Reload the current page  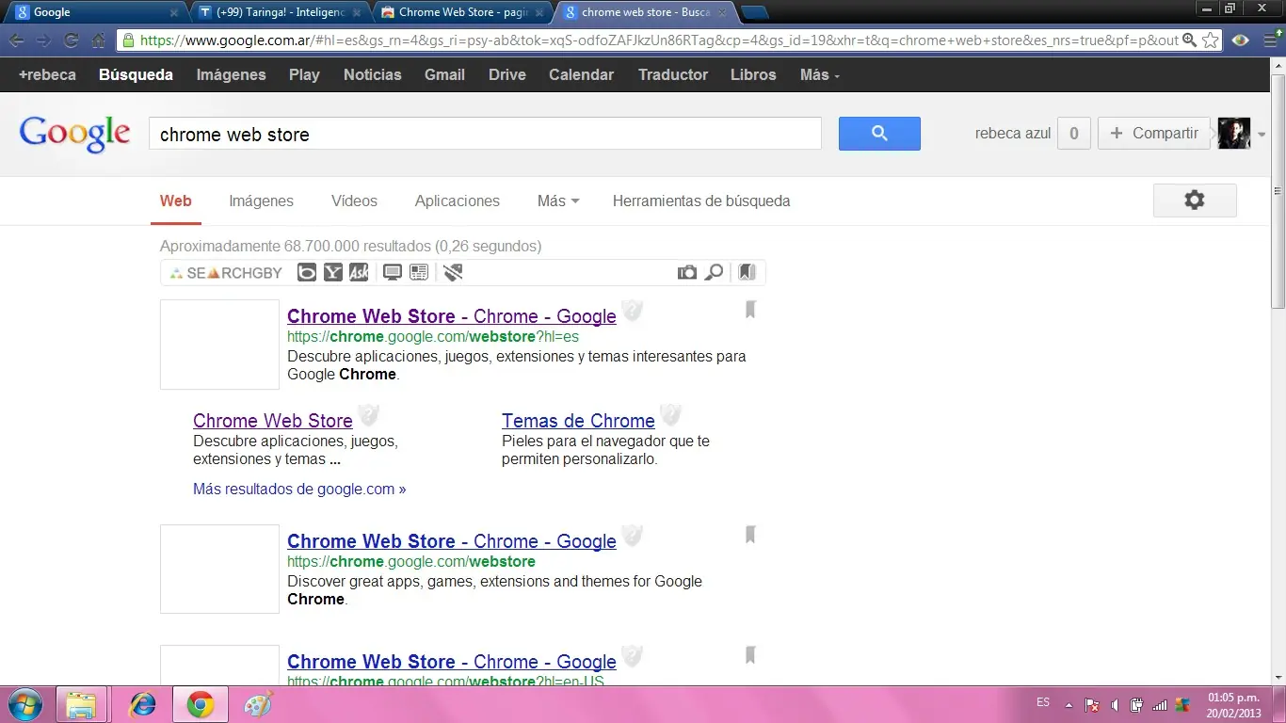(71, 40)
